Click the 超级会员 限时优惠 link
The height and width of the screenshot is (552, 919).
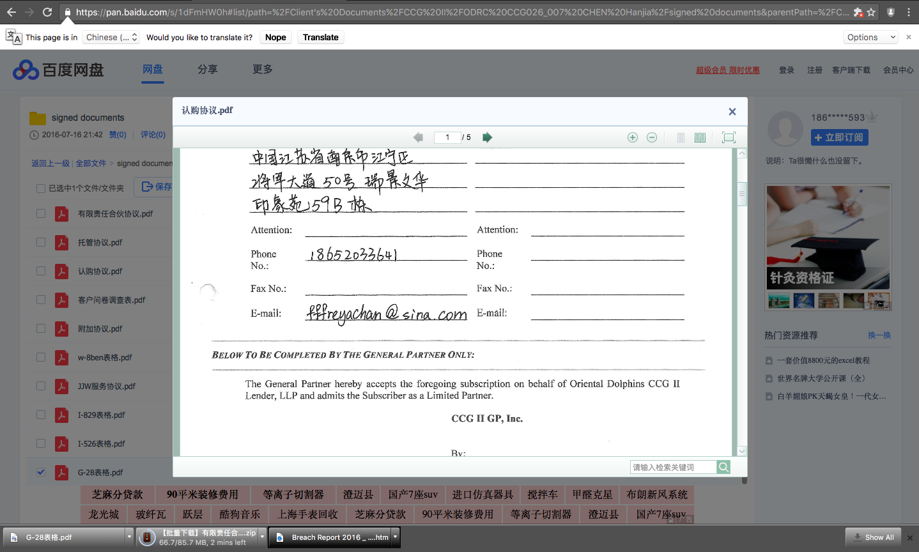(728, 70)
